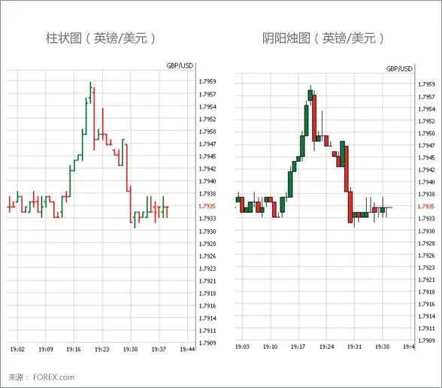Select 1.7959 on the bar chart price axis
The height and width of the screenshot is (388, 442).
(x=207, y=81)
